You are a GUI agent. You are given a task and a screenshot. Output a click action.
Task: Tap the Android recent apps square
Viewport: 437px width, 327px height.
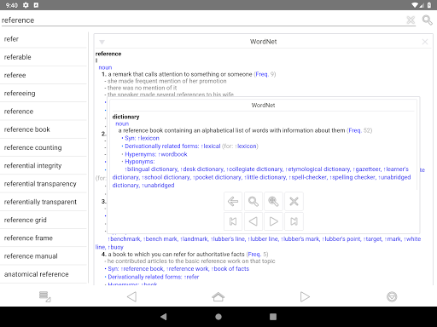point(273,317)
